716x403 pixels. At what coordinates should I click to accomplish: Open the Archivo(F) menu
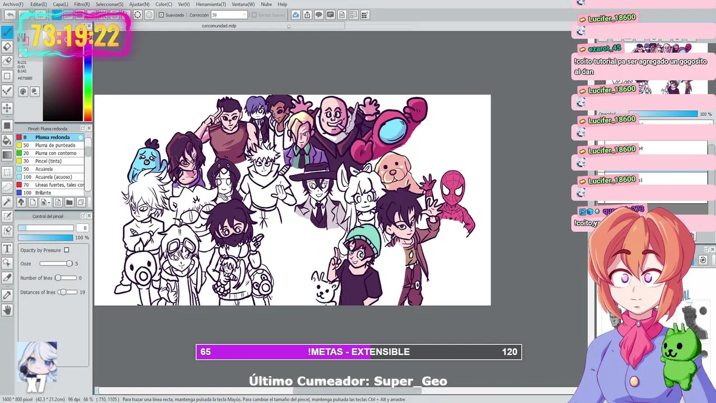[x=13, y=4]
